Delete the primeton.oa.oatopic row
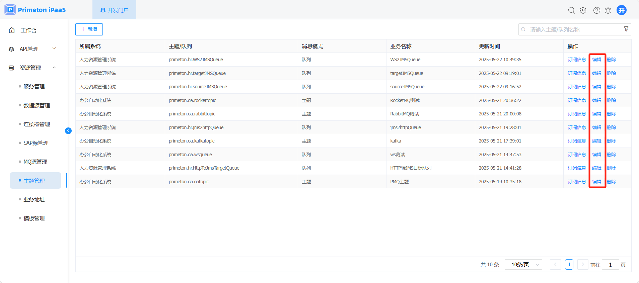639x283 pixels. [x=611, y=182]
